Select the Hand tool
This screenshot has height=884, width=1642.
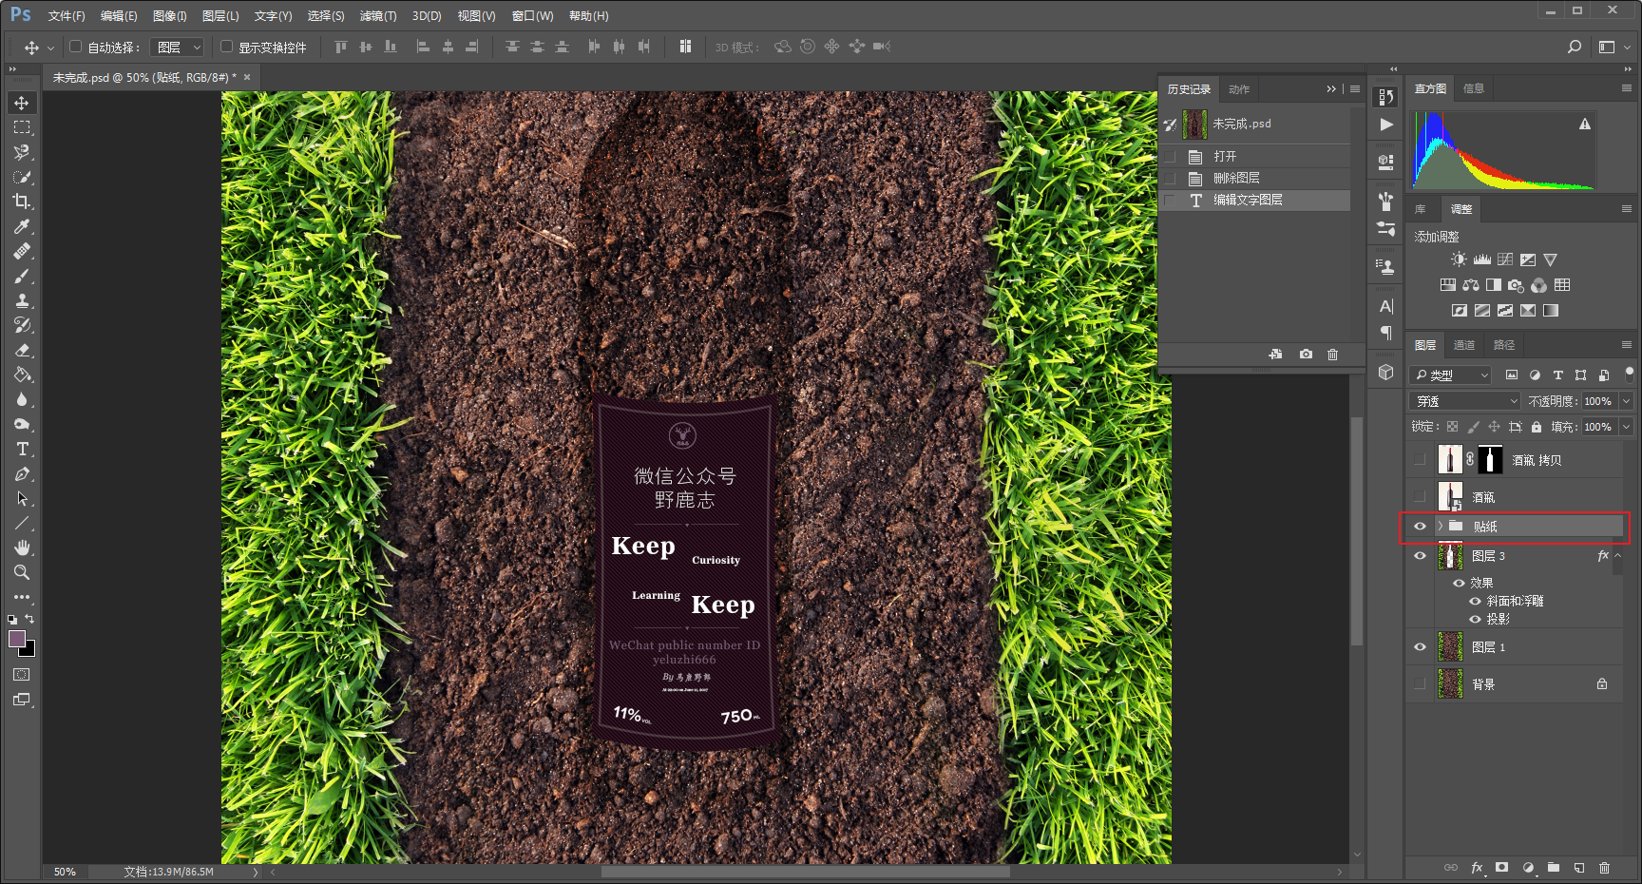tap(22, 548)
